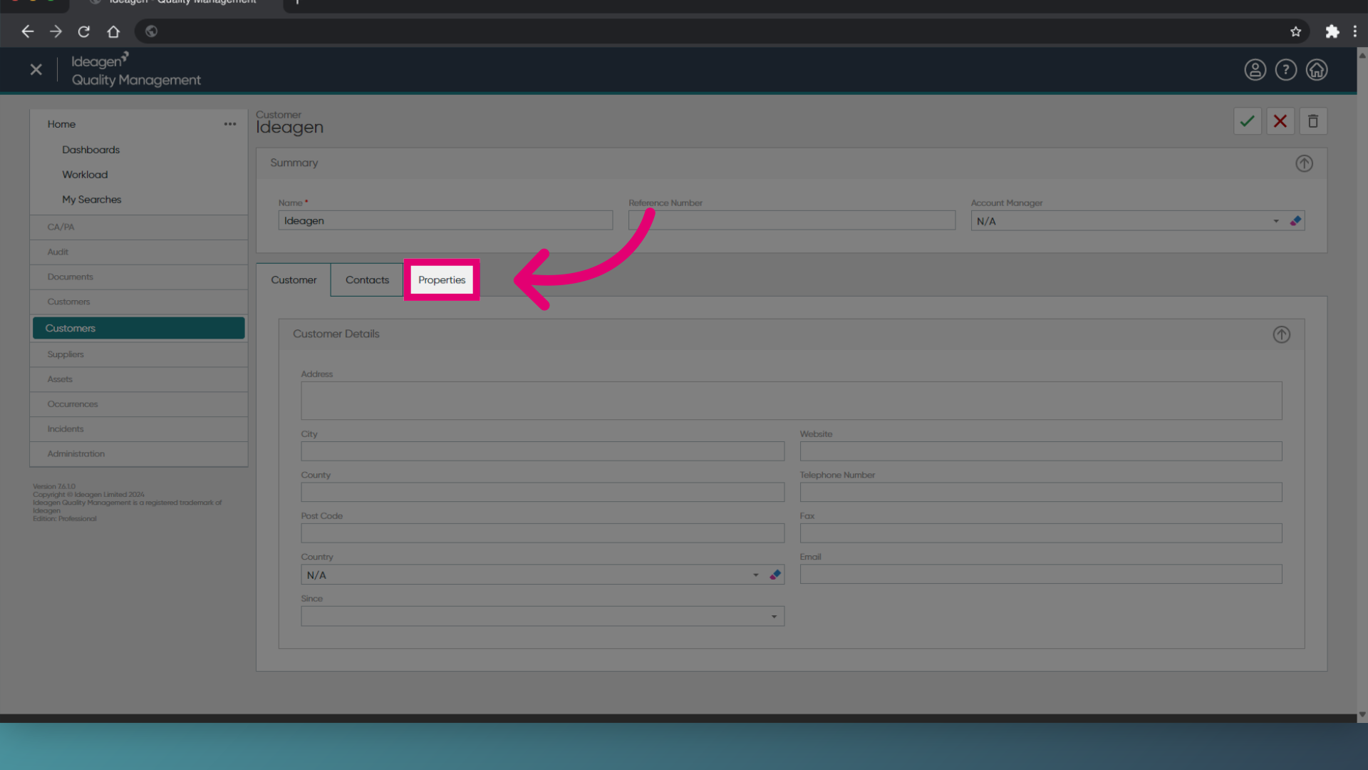
Task: Expand the Documents sidebar section
Action: point(139,277)
